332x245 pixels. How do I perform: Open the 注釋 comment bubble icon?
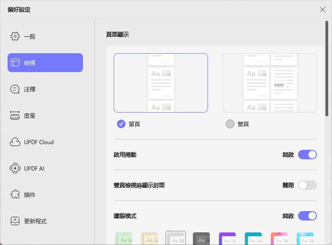pos(15,89)
